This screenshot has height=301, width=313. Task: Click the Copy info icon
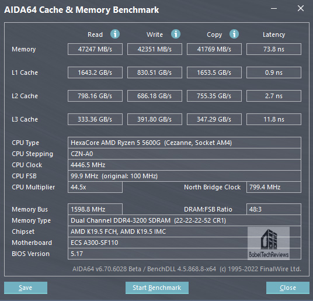tap(234, 34)
